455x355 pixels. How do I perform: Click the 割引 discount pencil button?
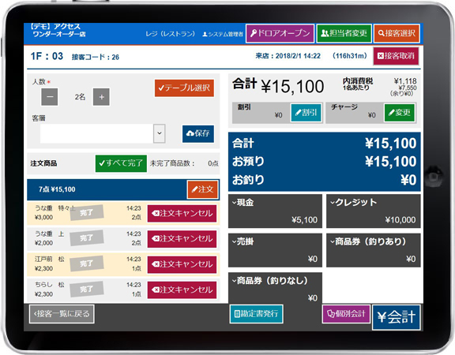click(306, 113)
